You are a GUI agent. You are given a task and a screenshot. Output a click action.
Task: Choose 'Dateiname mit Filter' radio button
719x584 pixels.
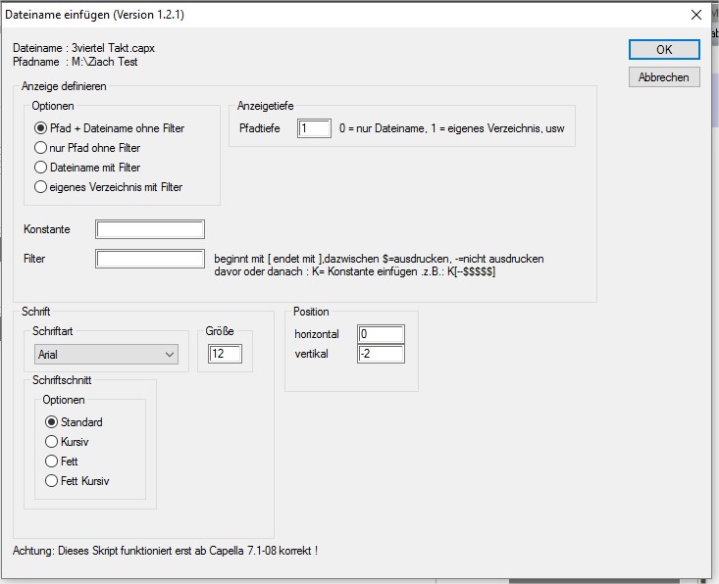tap(41, 168)
